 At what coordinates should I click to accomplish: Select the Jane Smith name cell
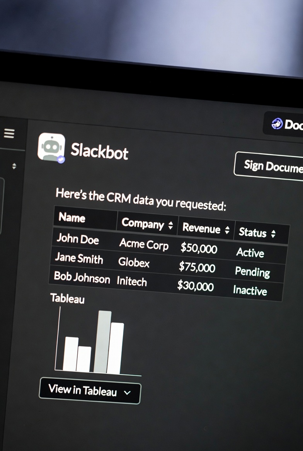tap(79, 258)
